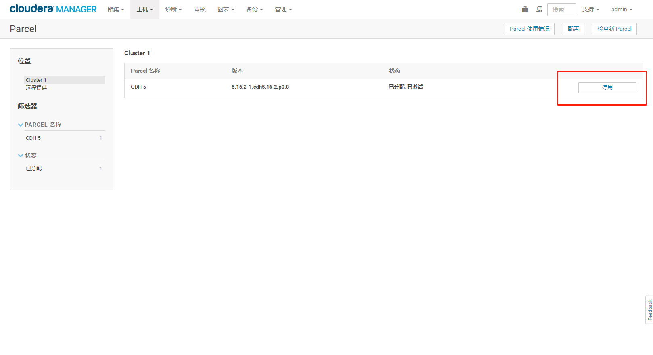Click the 版本 column header
Screen dimensions: 653x355
(237, 71)
